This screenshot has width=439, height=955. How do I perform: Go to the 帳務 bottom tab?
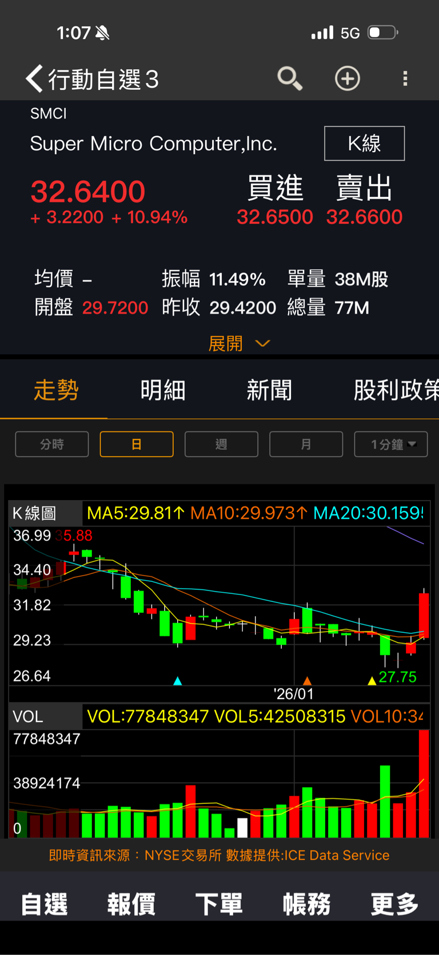(307, 905)
